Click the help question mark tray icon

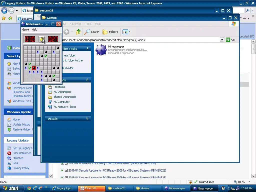(x=223, y=188)
